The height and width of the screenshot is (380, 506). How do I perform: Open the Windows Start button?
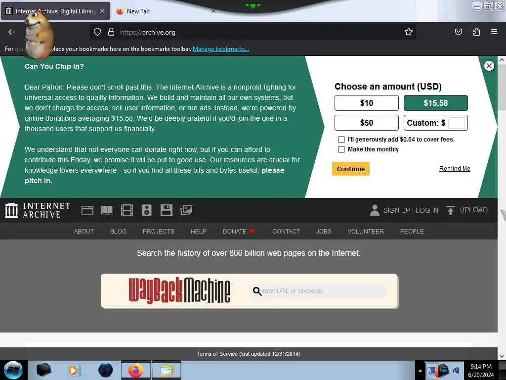(x=13, y=370)
